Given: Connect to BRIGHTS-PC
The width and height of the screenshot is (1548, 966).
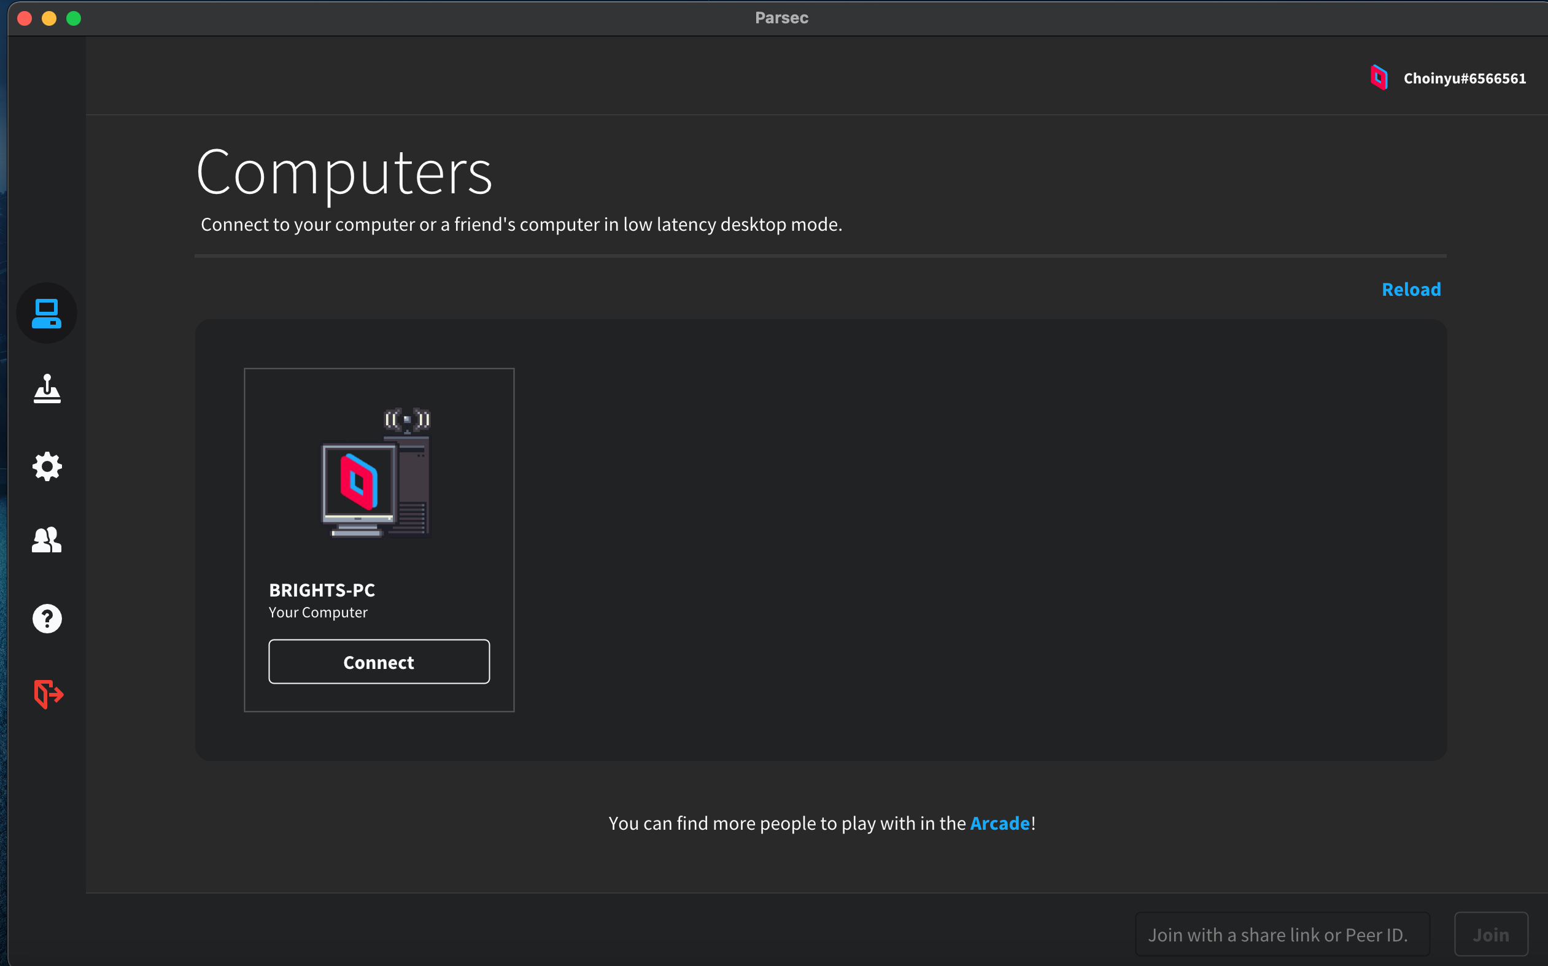Looking at the screenshot, I should 379,662.
